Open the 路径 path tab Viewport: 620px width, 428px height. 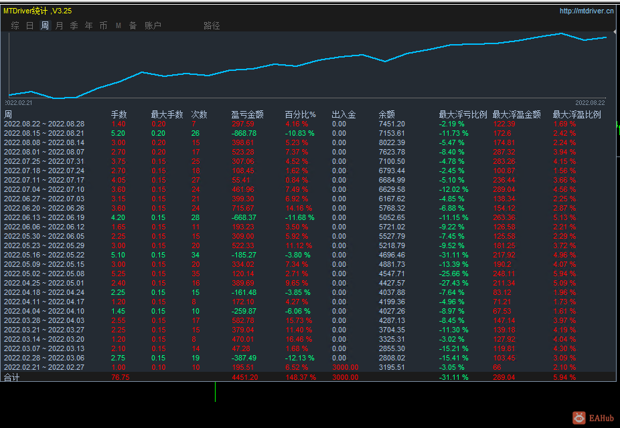click(212, 25)
